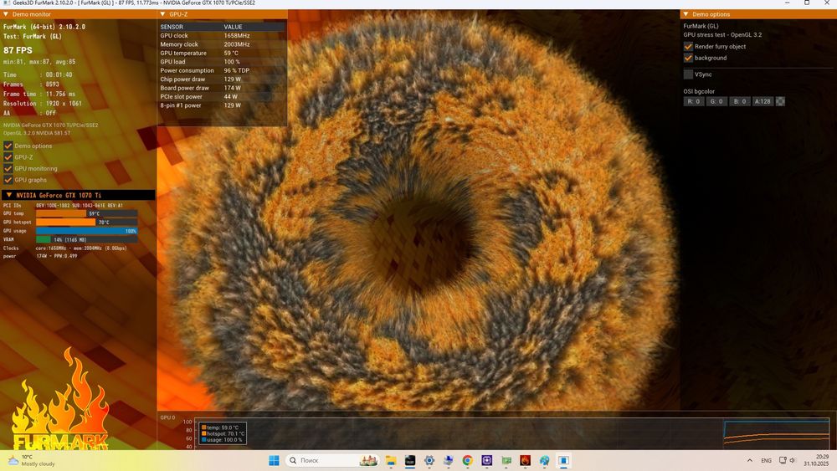
Task: Click the GPU 0 graph legend box
Action: (x=223, y=433)
